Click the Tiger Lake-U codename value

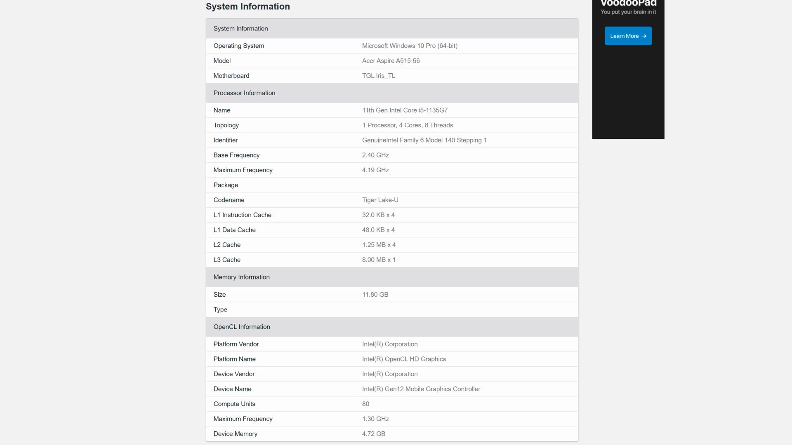[380, 200]
